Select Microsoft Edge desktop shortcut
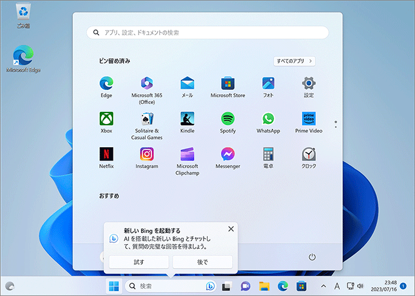 (23, 59)
